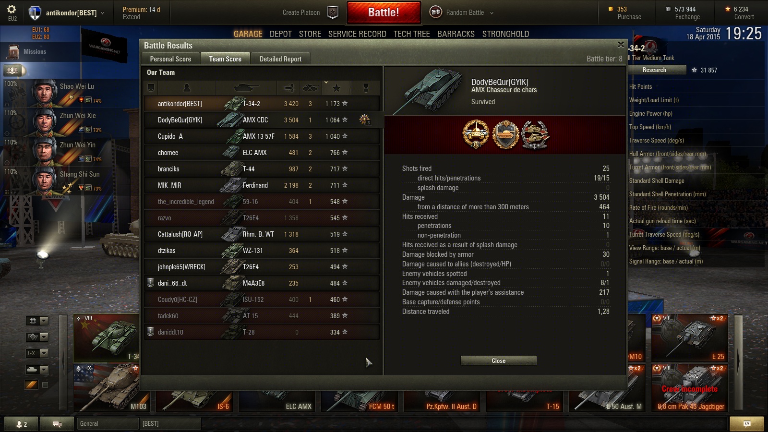Select the E 25 tank thumbnail
This screenshot has height=432, width=768.
pyautogui.click(x=689, y=338)
